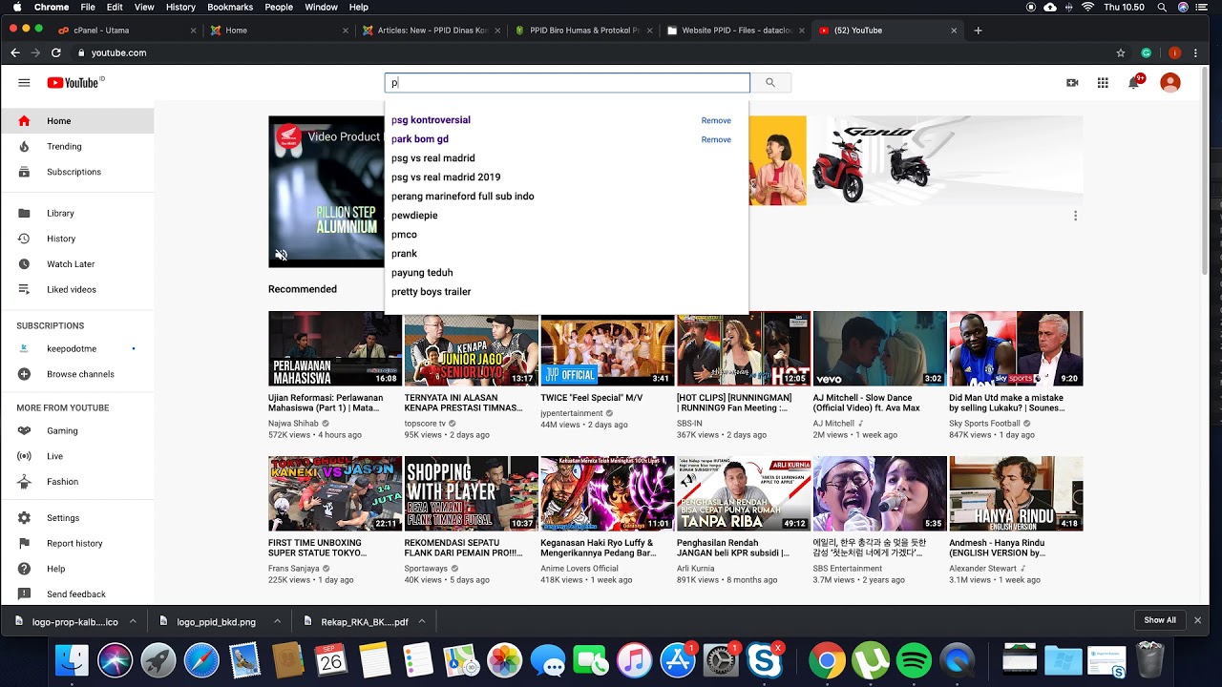Open Ujian Reformasi Perlawanan Mahasiswa thumbnail

coord(335,348)
